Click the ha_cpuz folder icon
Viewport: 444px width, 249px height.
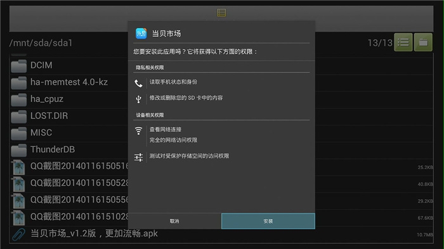(18, 99)
